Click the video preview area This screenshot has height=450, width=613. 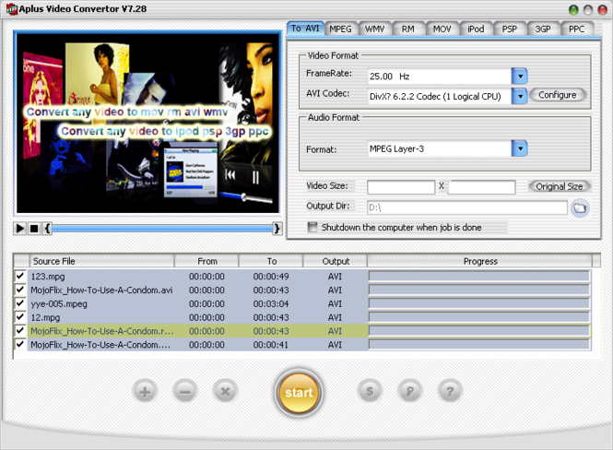(x=147, y=124)
